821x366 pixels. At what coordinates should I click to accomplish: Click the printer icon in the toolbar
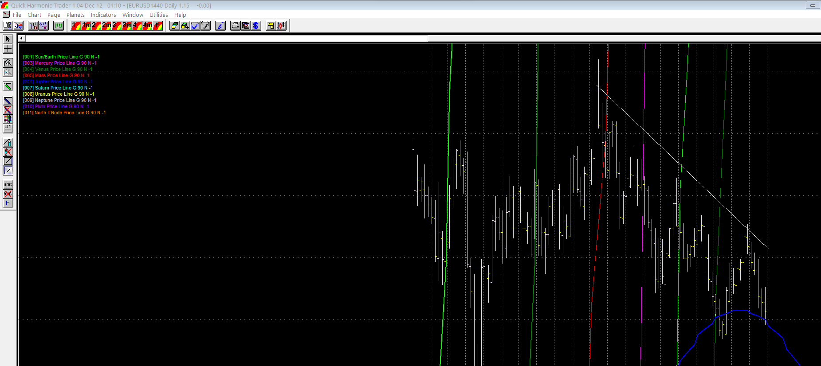tap(235, 26)
